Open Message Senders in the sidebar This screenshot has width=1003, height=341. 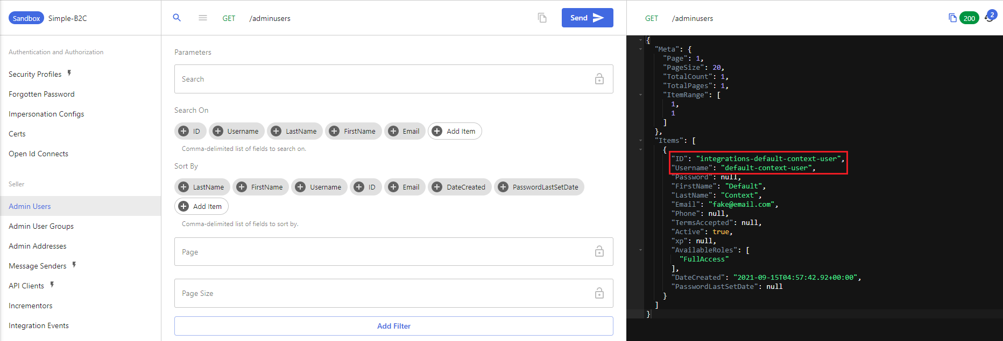38,266
